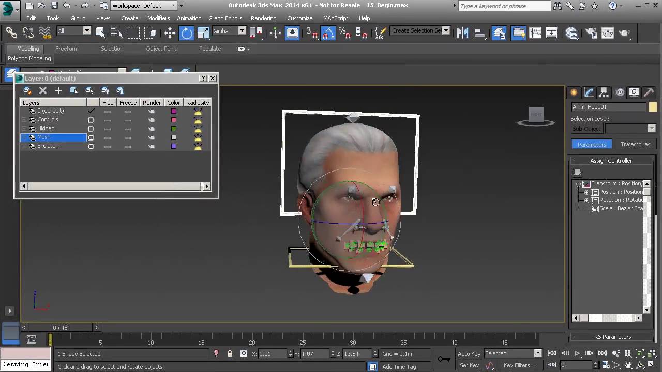Toggle Freeze for the Mesh layer
662x372 pixels.
pyautogui.click(x=128, y=137)
